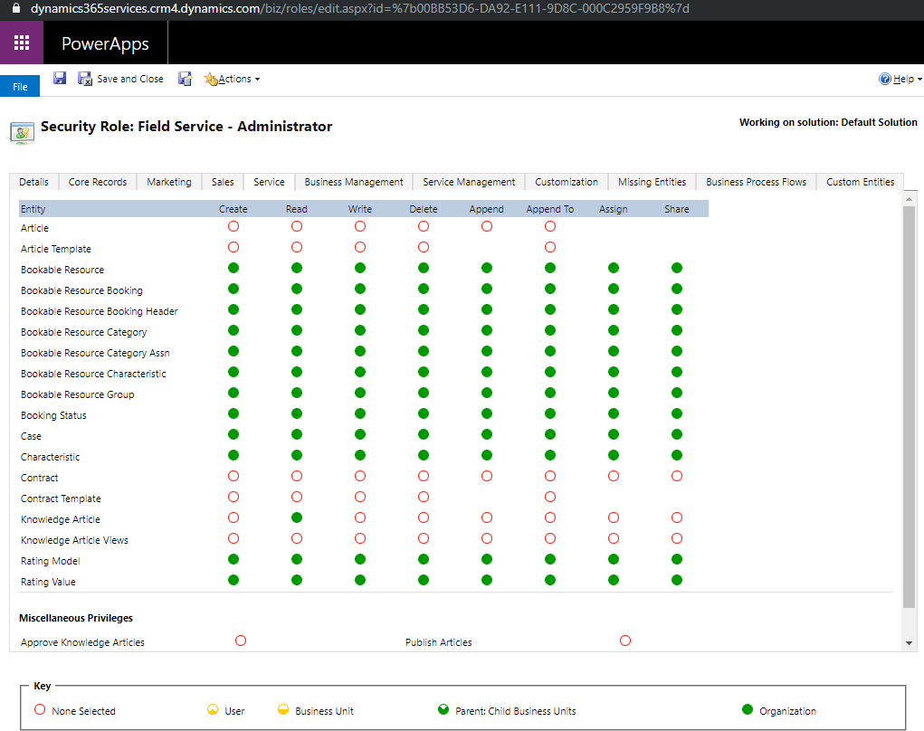Switch to the Sales tab
Image resolution: width=924 pixels, height=731 pixels.
coord(223,182)
